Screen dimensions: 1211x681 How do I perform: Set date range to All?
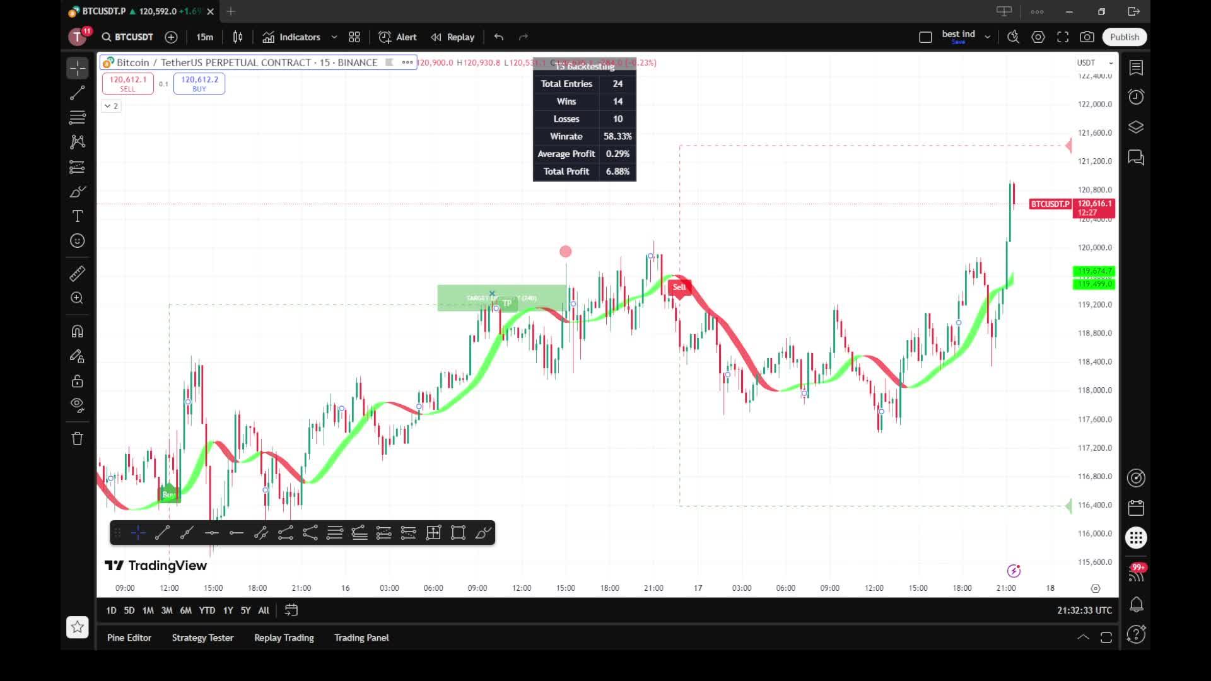[x=264, y=610]
